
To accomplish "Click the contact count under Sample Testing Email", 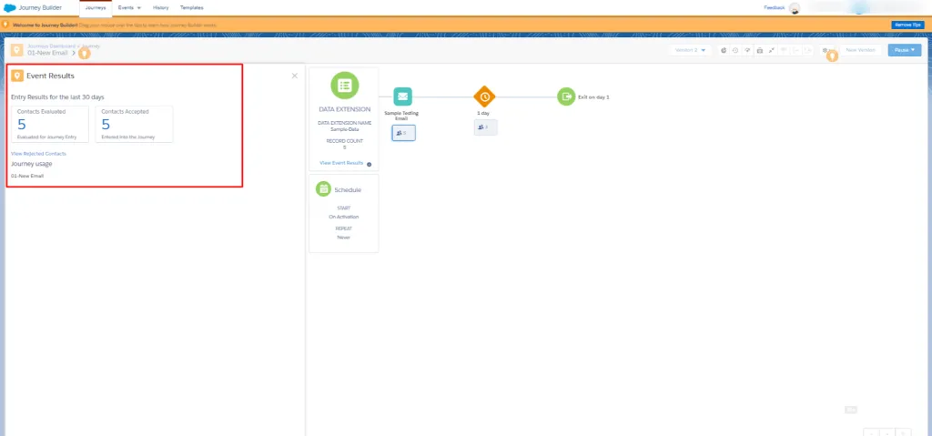I will (403, 133).
